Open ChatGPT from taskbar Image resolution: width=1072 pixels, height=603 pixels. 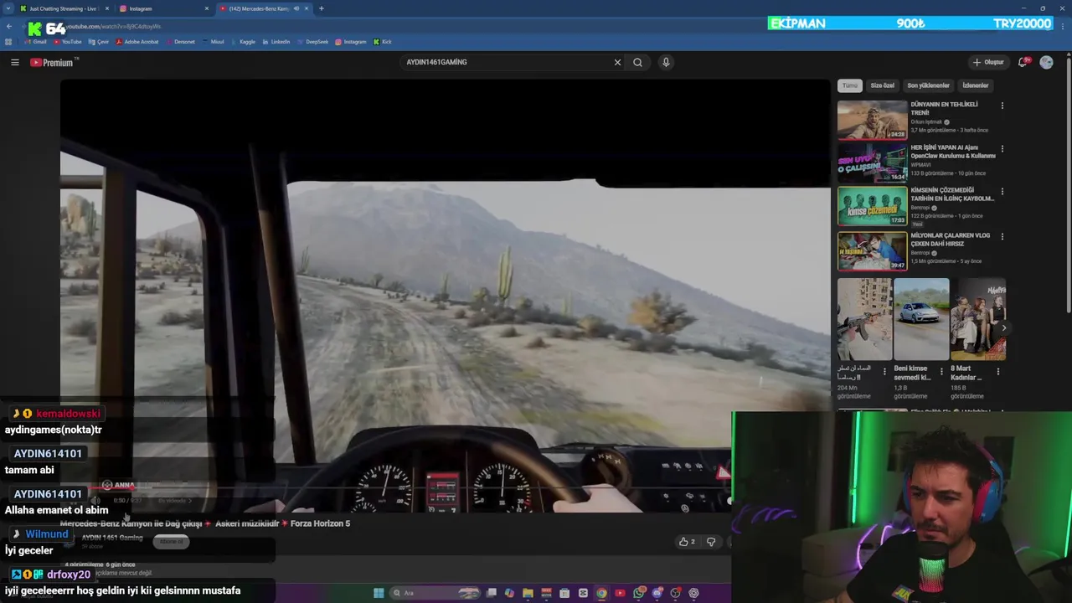[x=694, y=593]
